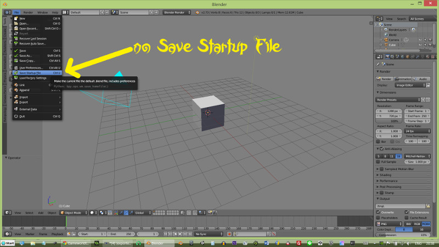
Task: Open the Window menu in top bar
Action: click(x=43, y=12)
